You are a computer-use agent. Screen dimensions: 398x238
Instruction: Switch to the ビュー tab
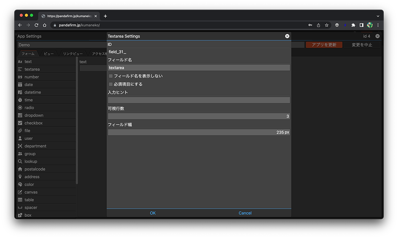49,54
